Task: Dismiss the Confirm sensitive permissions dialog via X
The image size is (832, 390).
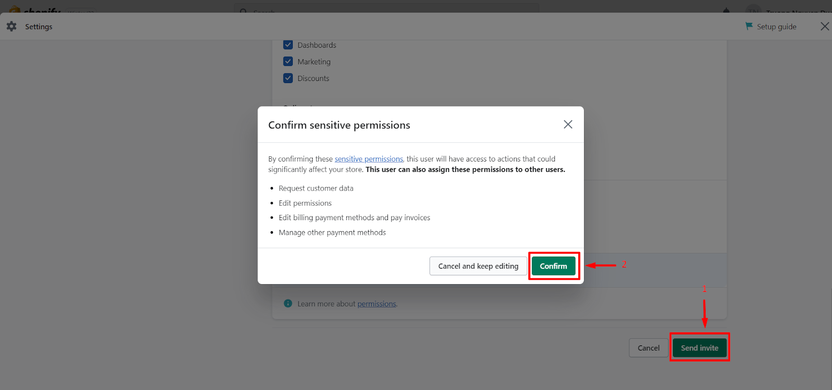Action: (x=567, y=125)
